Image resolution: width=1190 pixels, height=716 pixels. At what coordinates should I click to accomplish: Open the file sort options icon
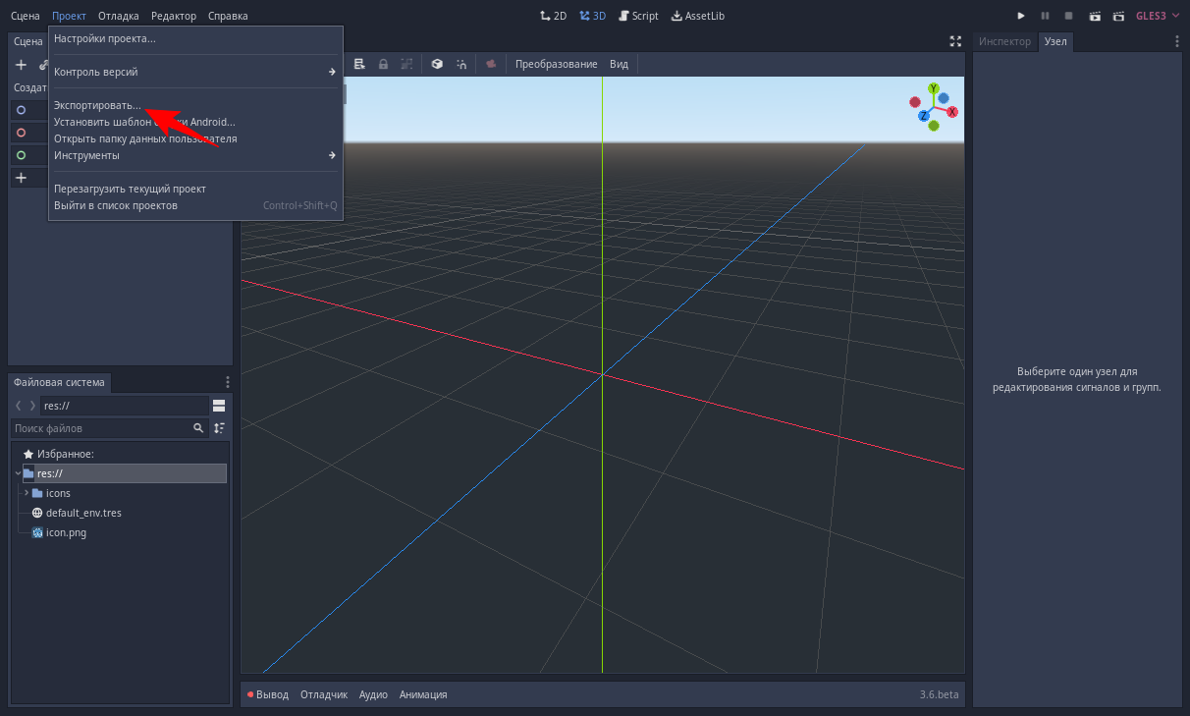219,428
